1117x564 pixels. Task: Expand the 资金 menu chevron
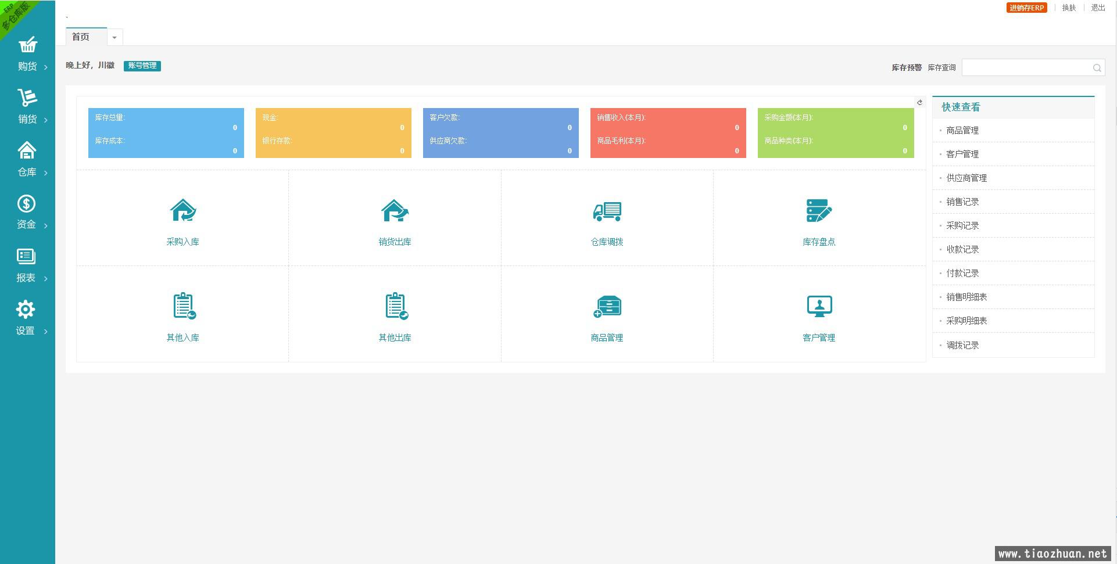pos(46,226)
